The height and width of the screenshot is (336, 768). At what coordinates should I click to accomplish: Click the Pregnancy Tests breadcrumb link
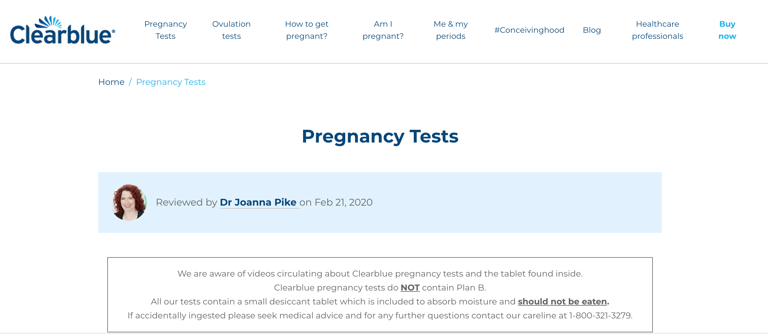[x=171, y=82]
